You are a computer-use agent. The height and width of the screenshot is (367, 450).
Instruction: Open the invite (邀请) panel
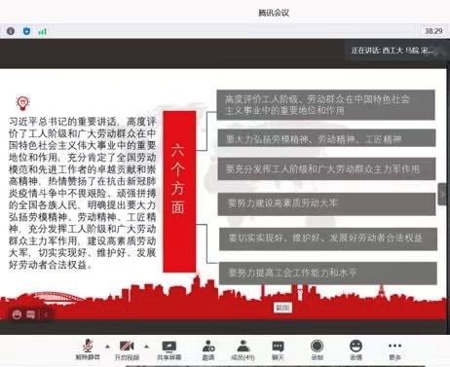pyautogui.click(x=208, y=349)
